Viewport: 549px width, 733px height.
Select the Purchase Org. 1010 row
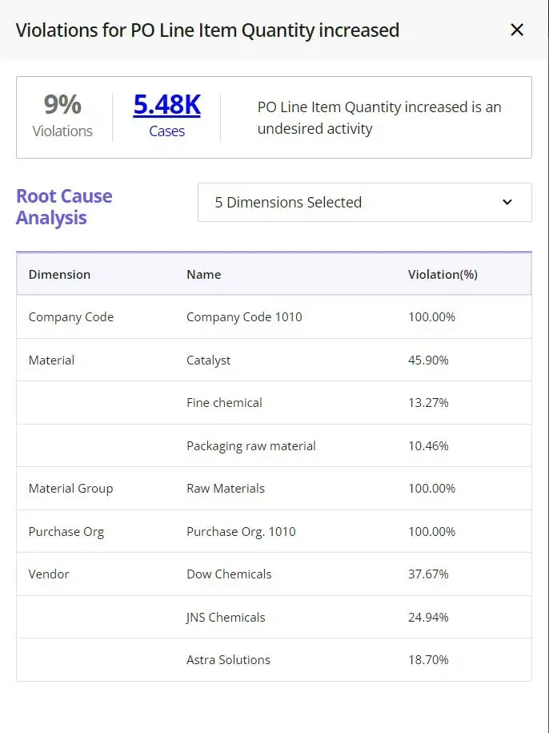click(x=274, y=531)
